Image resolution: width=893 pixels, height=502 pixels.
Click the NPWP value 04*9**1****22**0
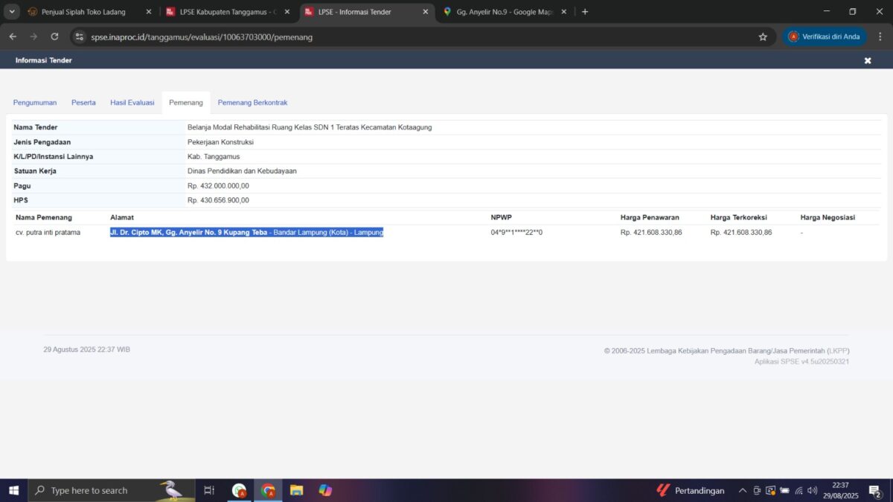click(516, 233)
